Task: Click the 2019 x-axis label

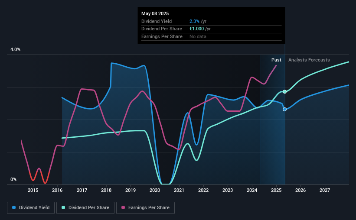Action: tap(131, 190)
